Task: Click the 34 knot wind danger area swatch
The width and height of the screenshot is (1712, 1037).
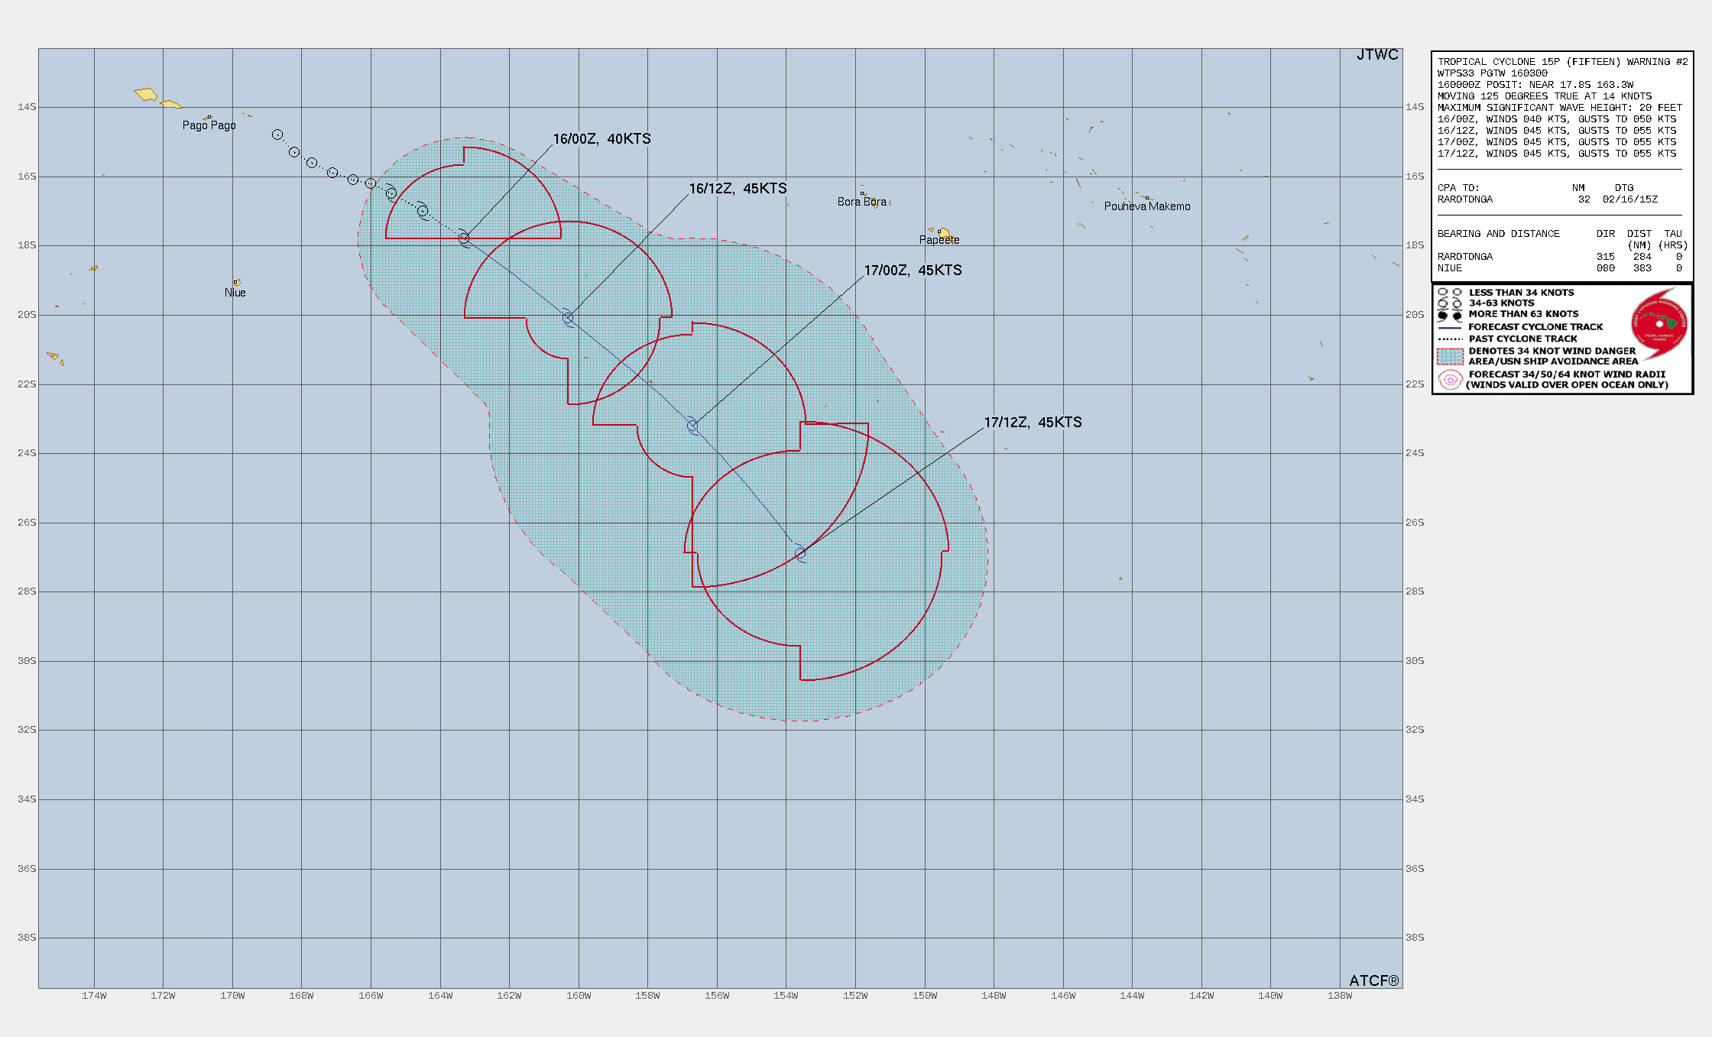Action: click(1449, 356)
